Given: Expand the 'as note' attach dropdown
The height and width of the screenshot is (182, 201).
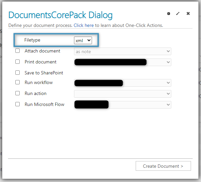Looking at the screenshot, I should tap(123, 51).
